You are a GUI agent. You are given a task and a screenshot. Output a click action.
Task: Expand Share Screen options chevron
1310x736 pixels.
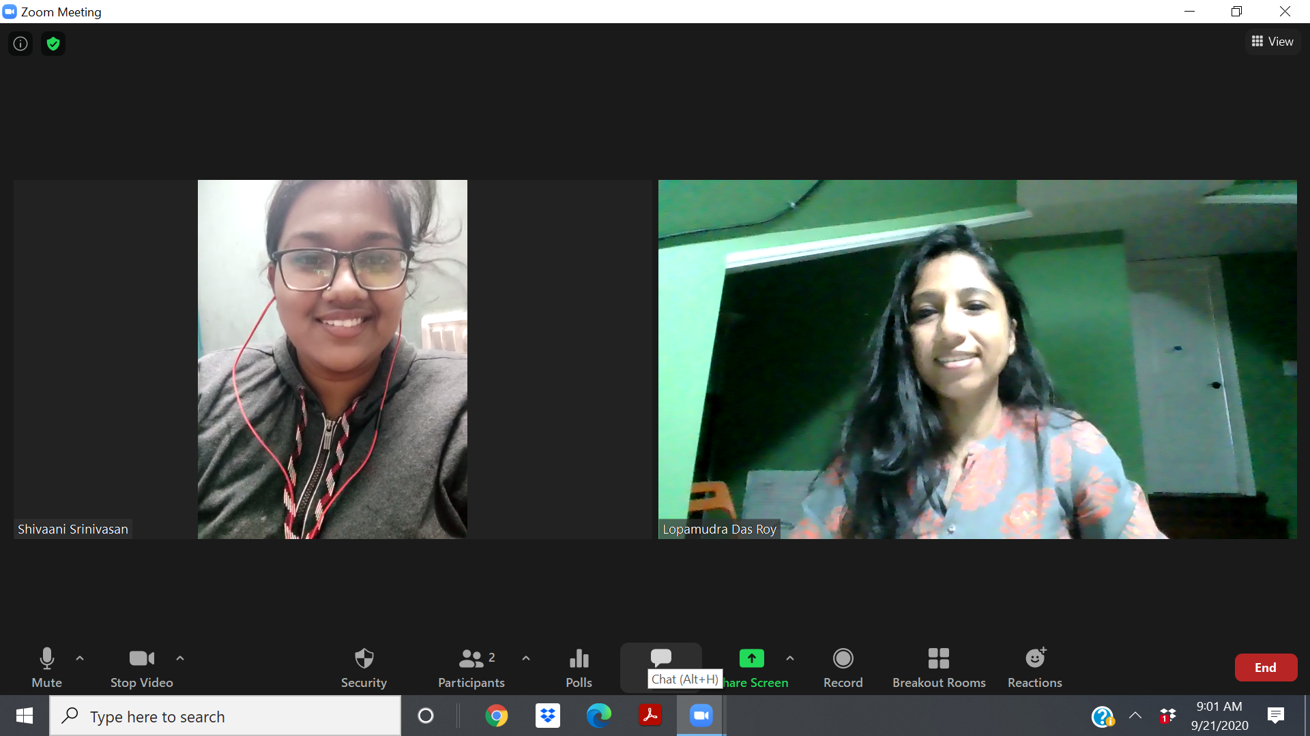coord(790,658)
